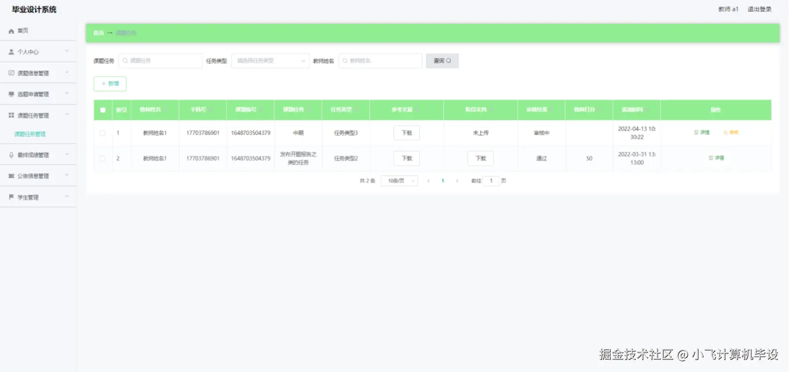Focus the 教师姓名 search input

click(x=380, y=61)
